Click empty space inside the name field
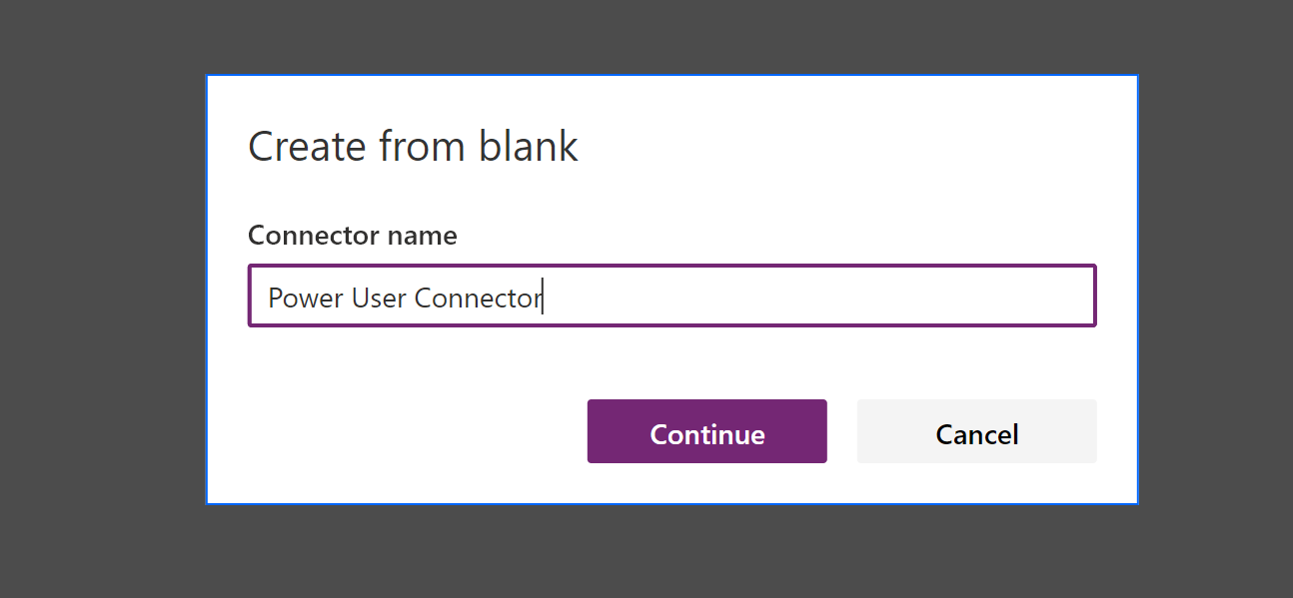The height and width of the screenshot is (598, 1293). pyautogui.click(x=819, y=296)
